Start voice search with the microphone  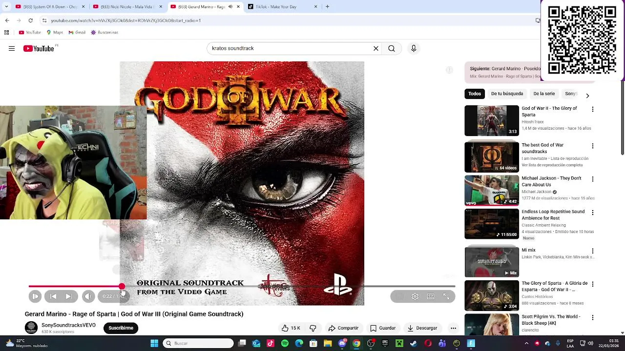click(x=414, y=48)
